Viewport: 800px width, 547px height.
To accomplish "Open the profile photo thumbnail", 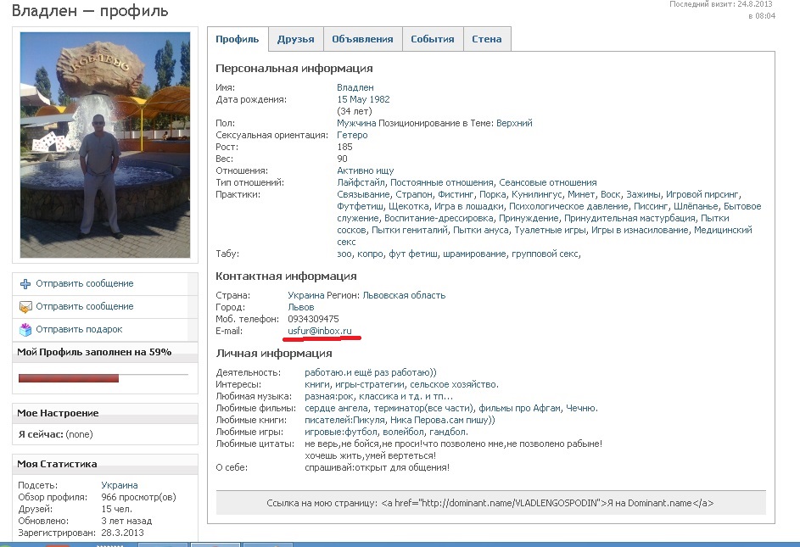I will pos(104,145).
